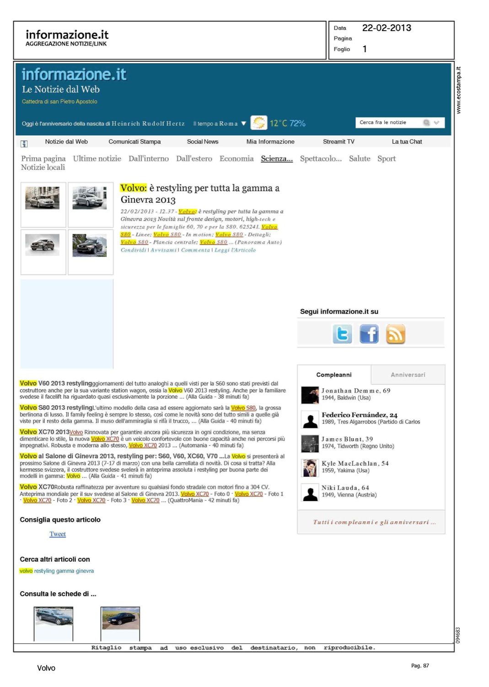Expand the search options dropdown arrow
The width and height of the screenshot is (489, 687).
coord(437,122)
